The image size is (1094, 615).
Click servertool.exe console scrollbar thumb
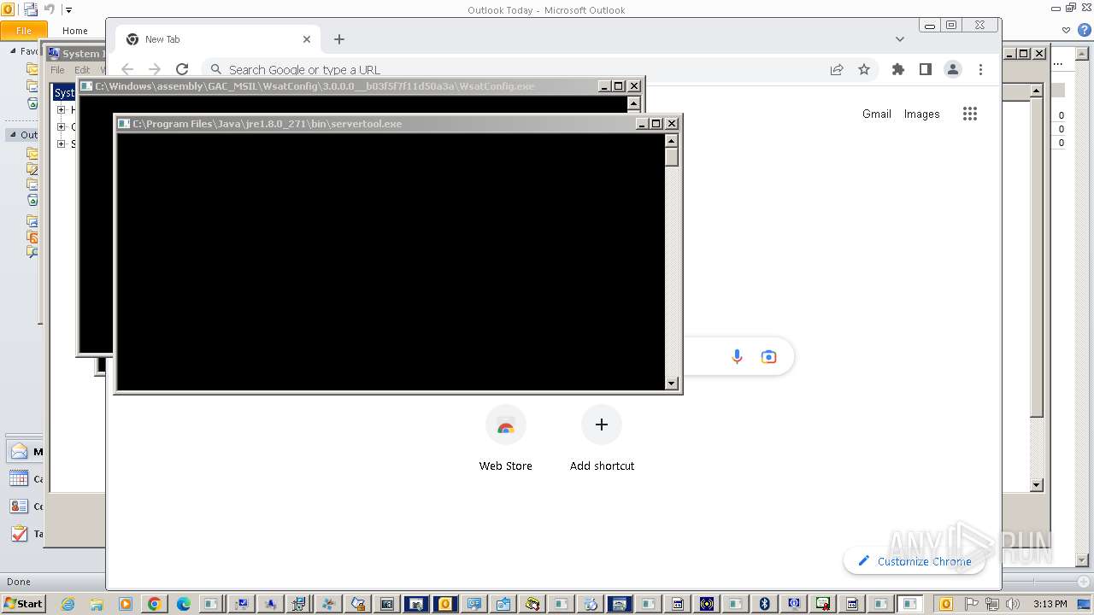tap(672, 157)
